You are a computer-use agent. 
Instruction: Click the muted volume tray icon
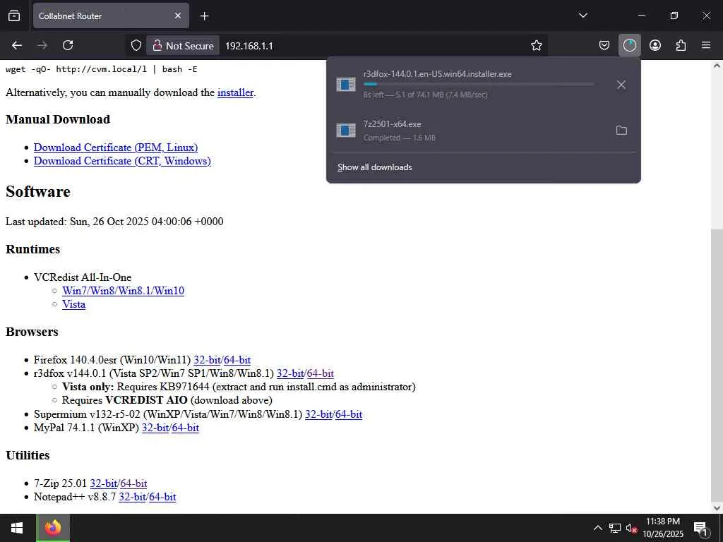point(631,528)
